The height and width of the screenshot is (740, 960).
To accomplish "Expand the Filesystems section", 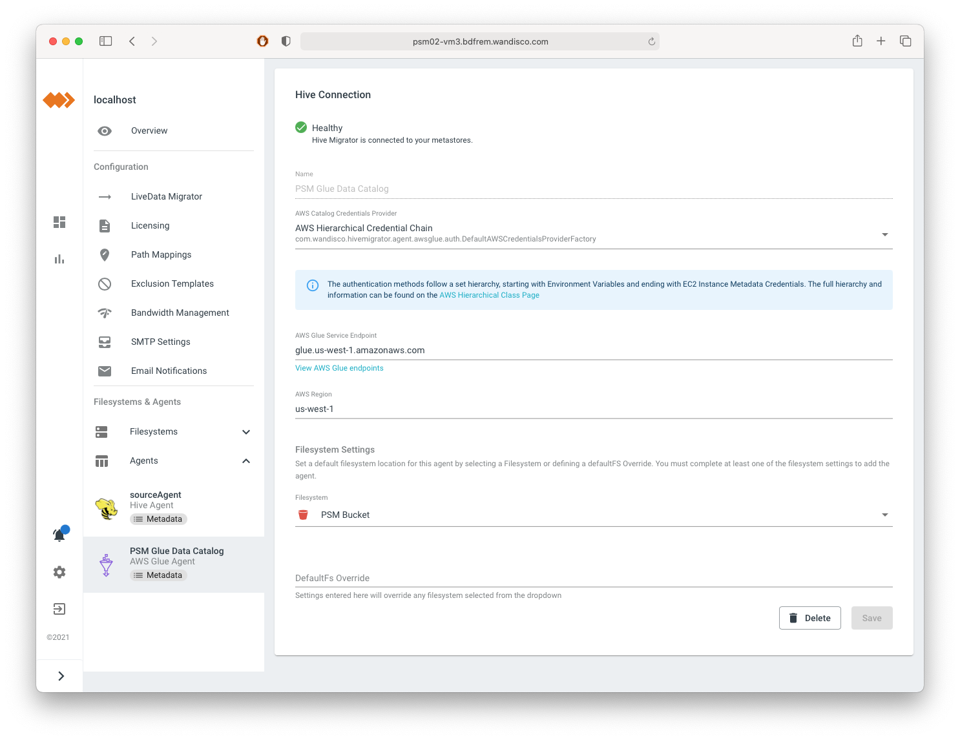I will click(245, 432).
